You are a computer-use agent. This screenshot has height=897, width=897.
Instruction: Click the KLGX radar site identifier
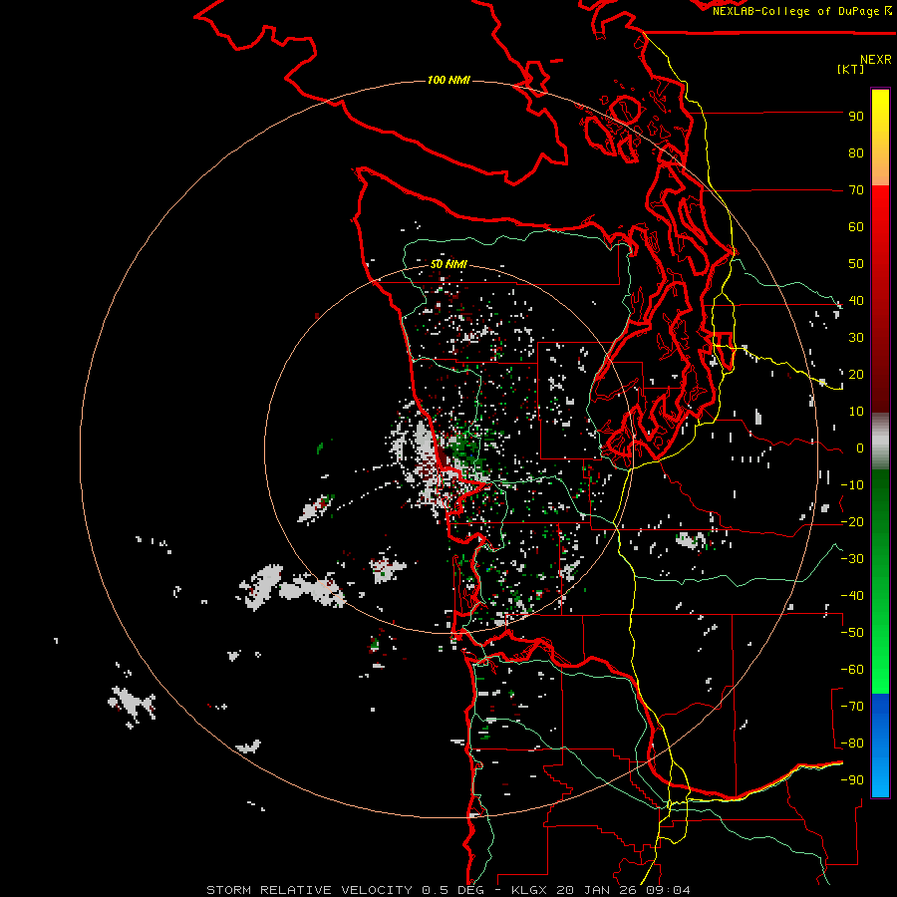(531, 890)
